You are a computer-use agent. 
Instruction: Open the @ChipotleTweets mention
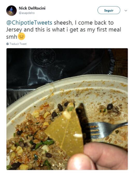(x=29, y=23)
